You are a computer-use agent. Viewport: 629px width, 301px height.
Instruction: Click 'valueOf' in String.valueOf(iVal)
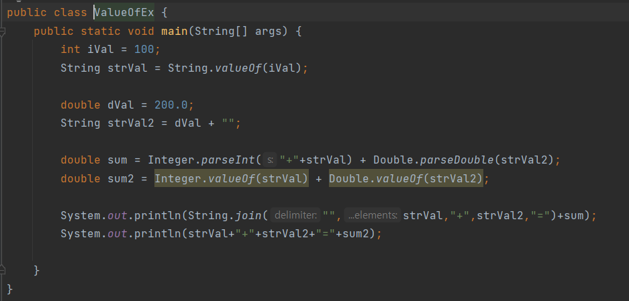238,68
